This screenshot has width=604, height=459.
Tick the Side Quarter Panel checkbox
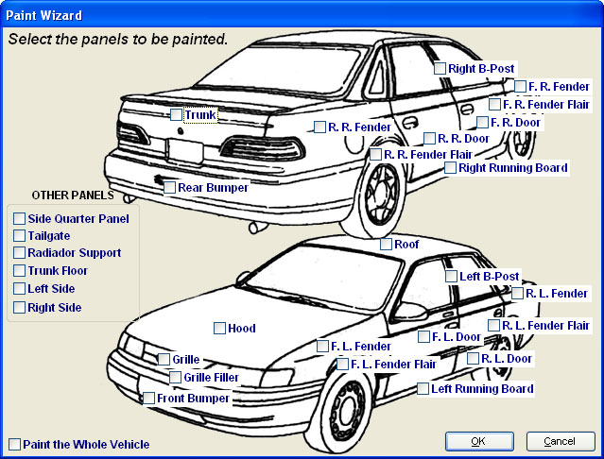coord(19,218)
